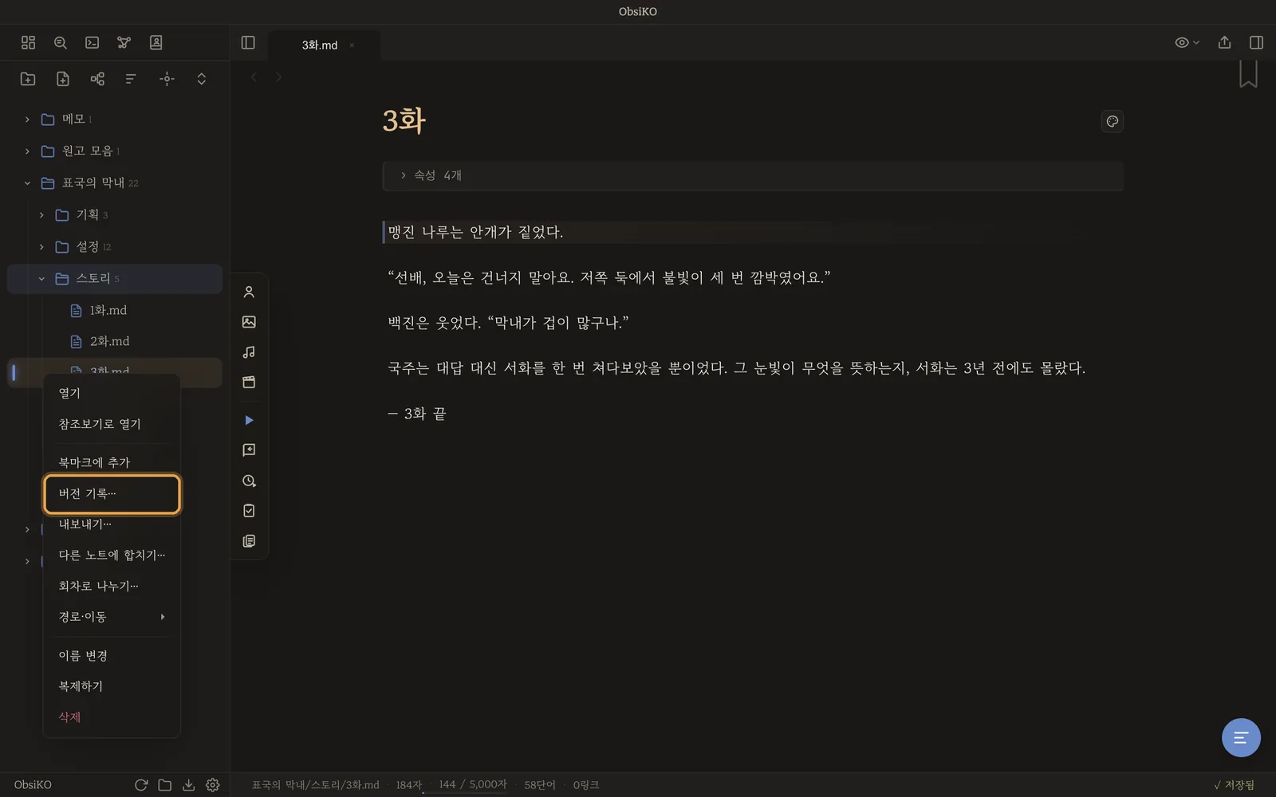Open the insert comment icon

coord(249,450)
